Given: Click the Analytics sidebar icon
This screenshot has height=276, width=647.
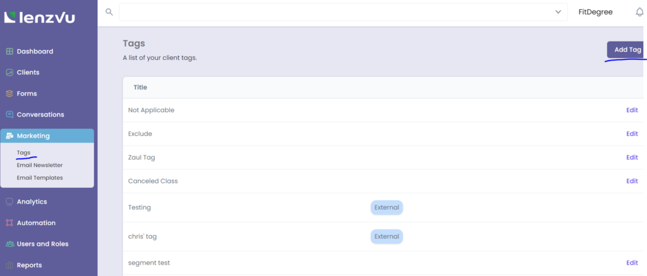Looking at the screenshot, I should (9, 202).
